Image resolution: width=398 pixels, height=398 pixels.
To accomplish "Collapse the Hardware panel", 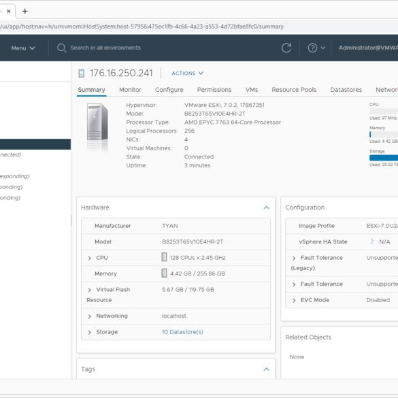I will [x=266, y=208].
